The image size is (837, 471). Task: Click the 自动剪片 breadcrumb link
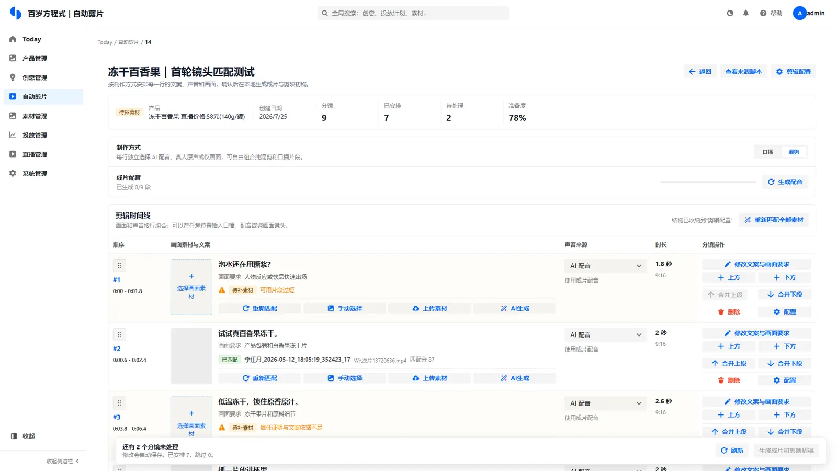tap(129, 42)
